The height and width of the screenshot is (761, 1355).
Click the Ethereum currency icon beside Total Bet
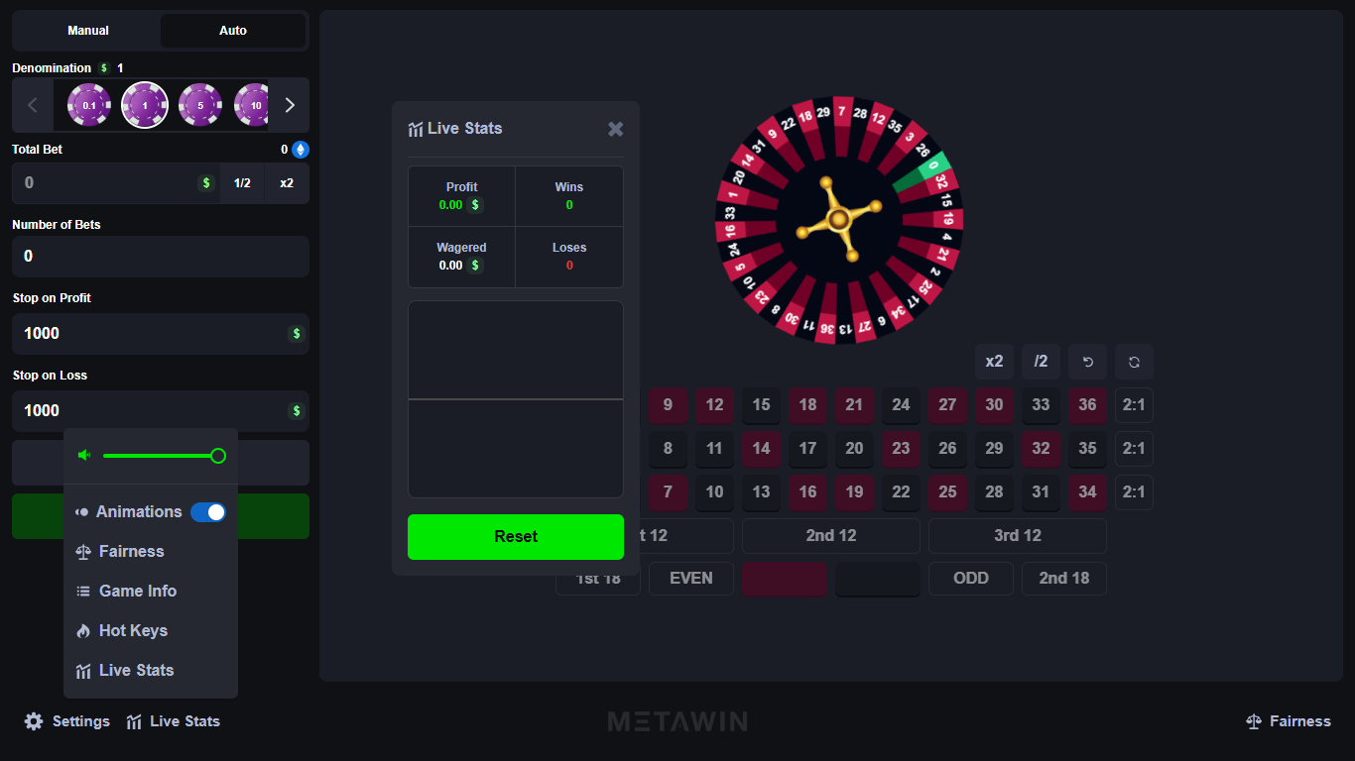coord(301,150)
